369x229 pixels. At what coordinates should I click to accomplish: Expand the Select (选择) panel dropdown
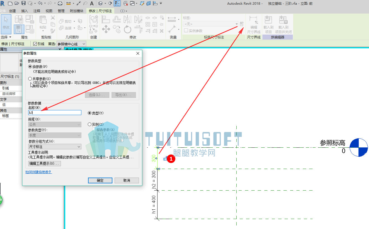(x=6, y=37)
